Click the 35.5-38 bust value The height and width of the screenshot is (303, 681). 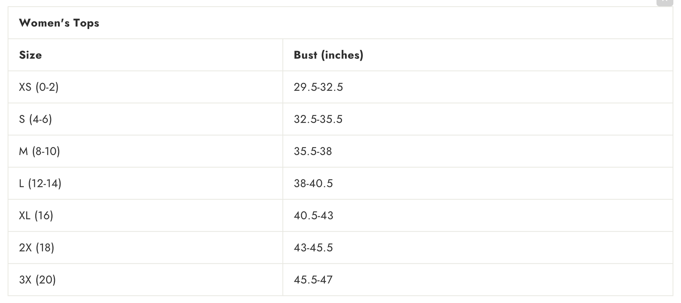click(x=313, y=151)
